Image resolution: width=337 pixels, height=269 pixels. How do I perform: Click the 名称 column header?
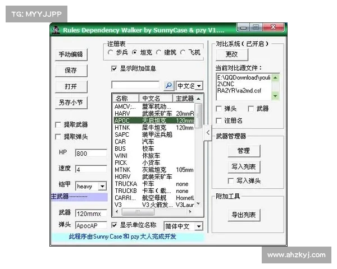(125, 98)
